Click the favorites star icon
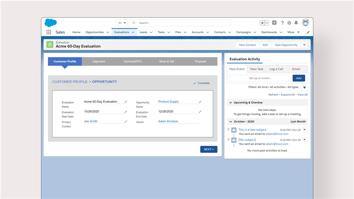Screen dimensions: 354x199 click(262, 23)
